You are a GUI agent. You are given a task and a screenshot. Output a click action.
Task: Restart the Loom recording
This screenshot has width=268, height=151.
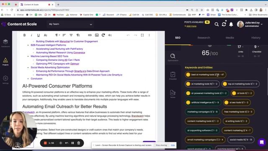tap(67, 143)
